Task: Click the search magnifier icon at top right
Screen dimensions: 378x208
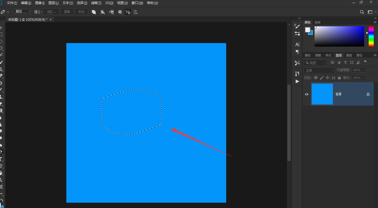Action: (x=362, y=12)
